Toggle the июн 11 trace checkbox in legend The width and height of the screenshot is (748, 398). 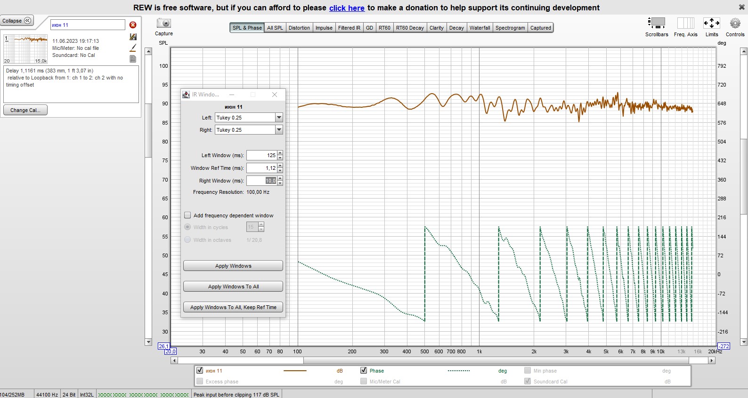[200, 370]
